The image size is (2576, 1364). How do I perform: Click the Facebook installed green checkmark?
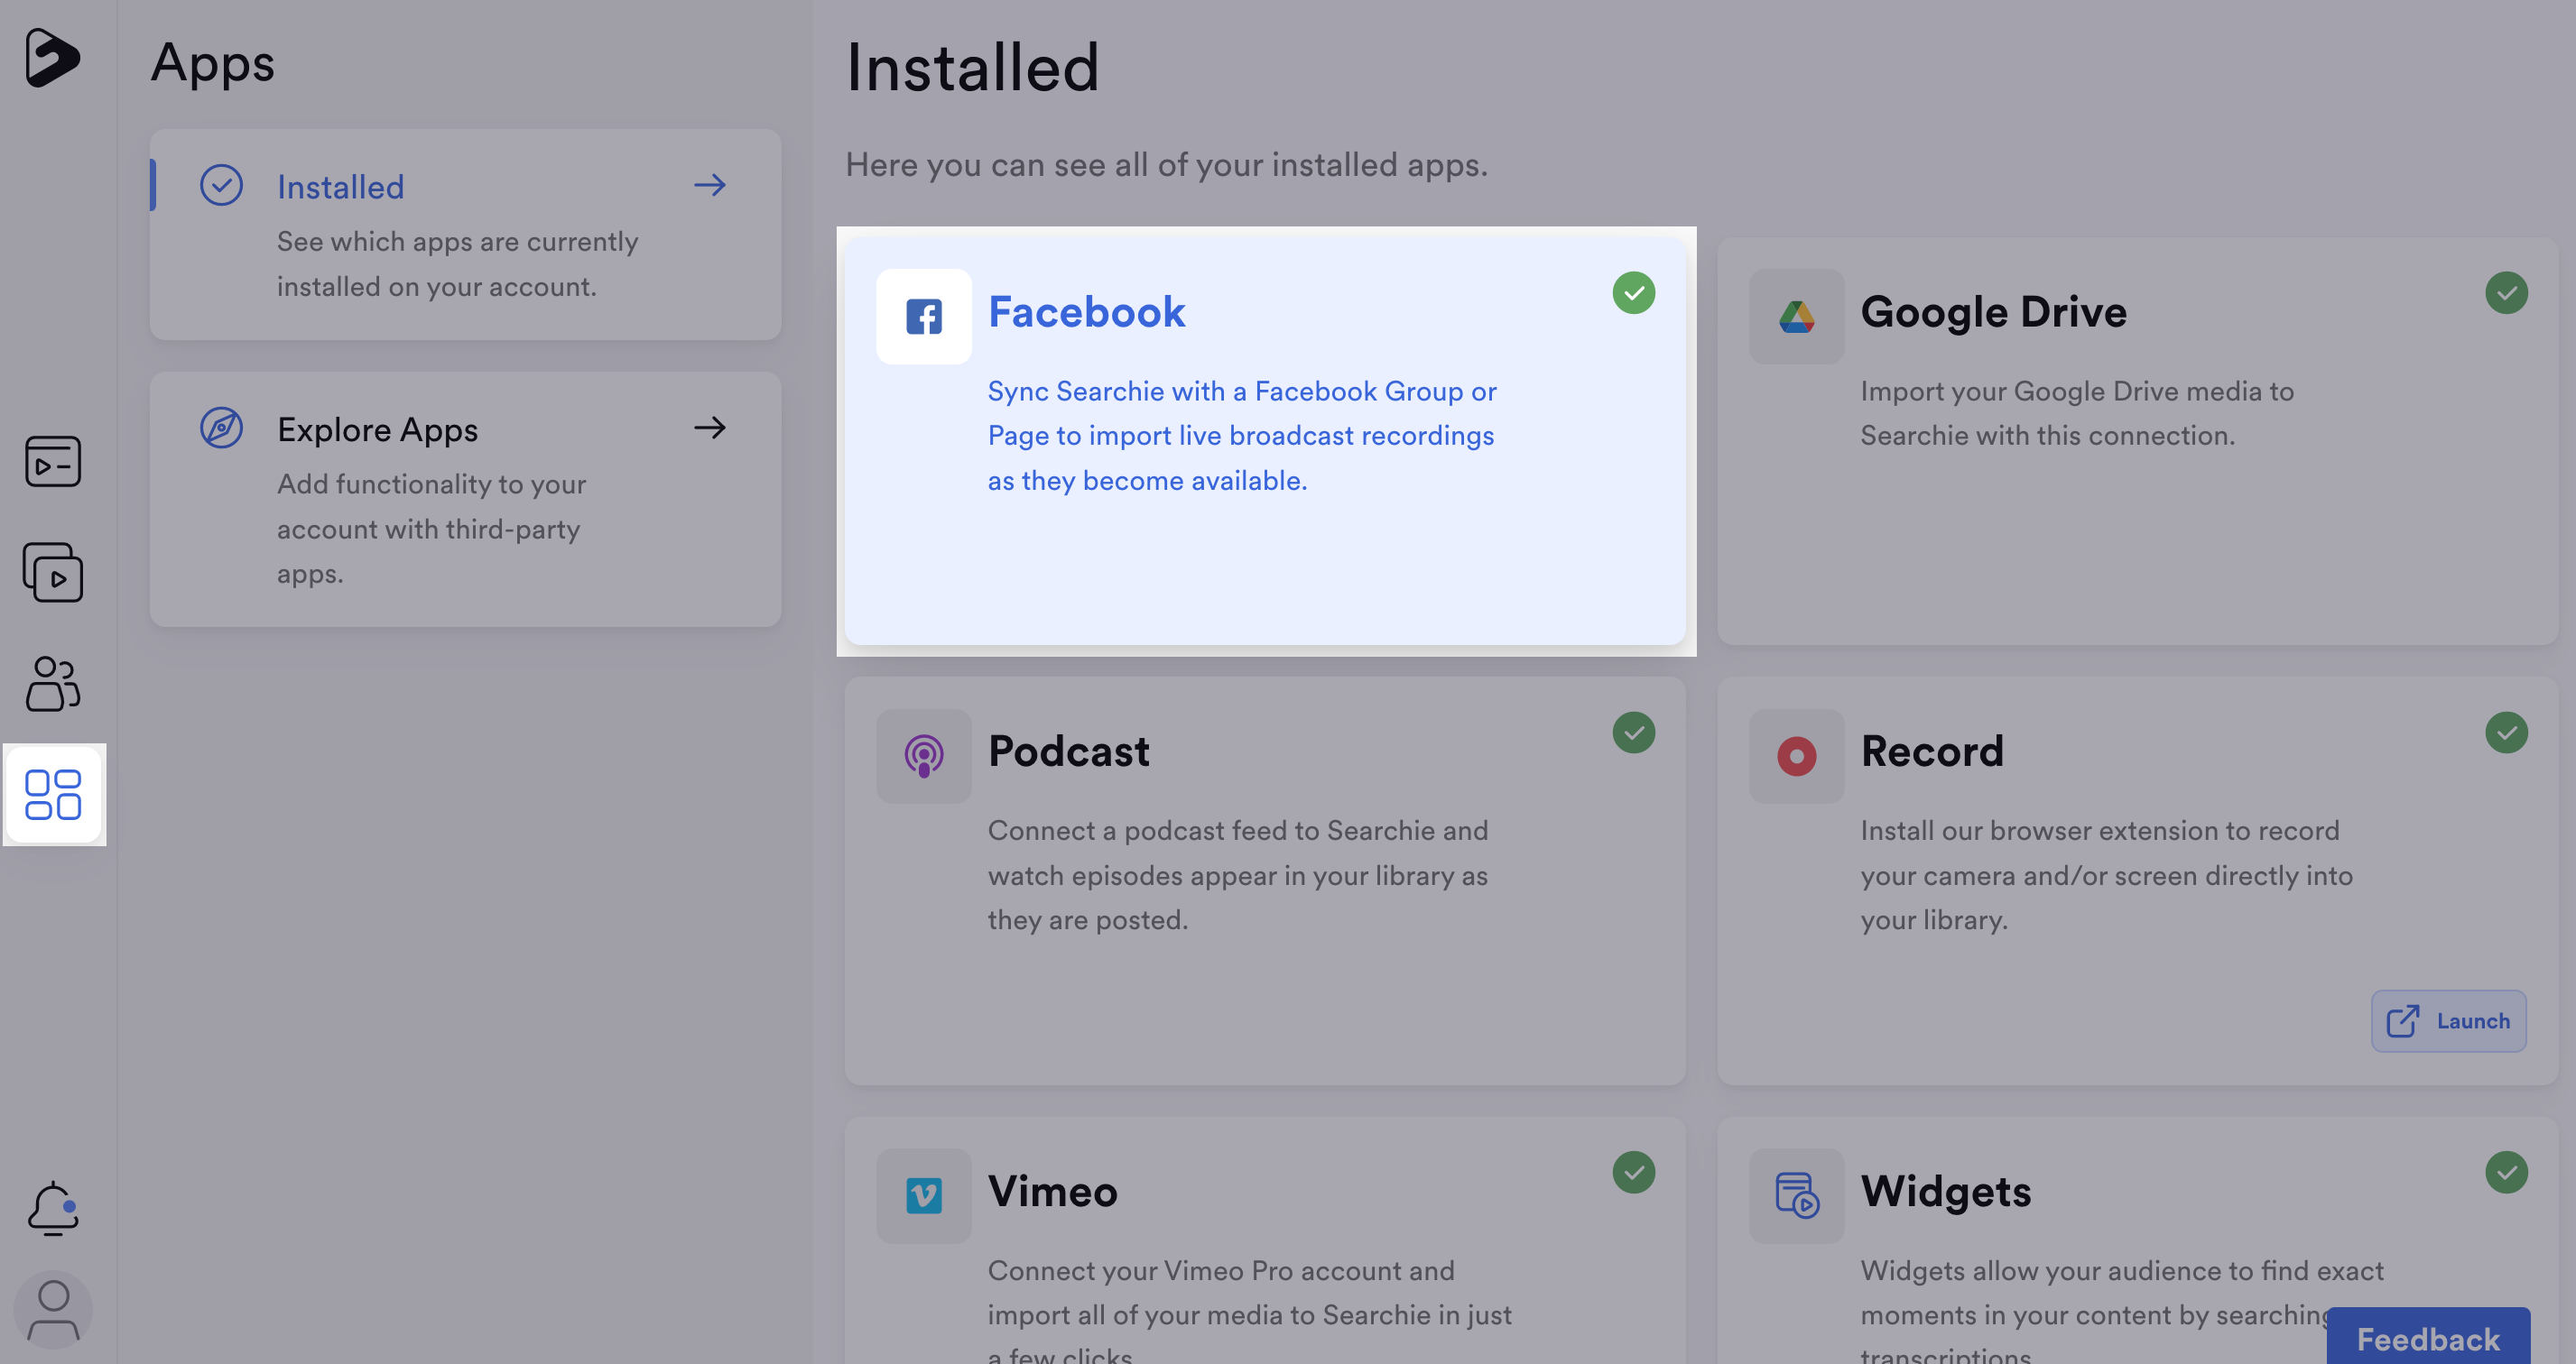[x=1633, y=293]
